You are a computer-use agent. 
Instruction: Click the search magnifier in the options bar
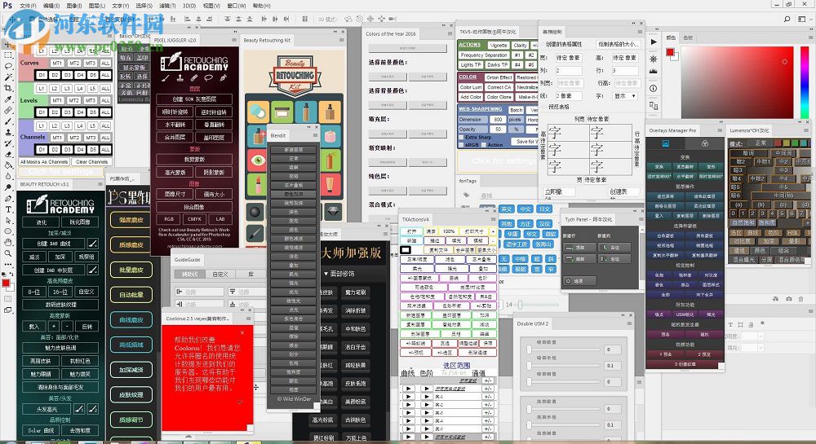click(787, 20)
